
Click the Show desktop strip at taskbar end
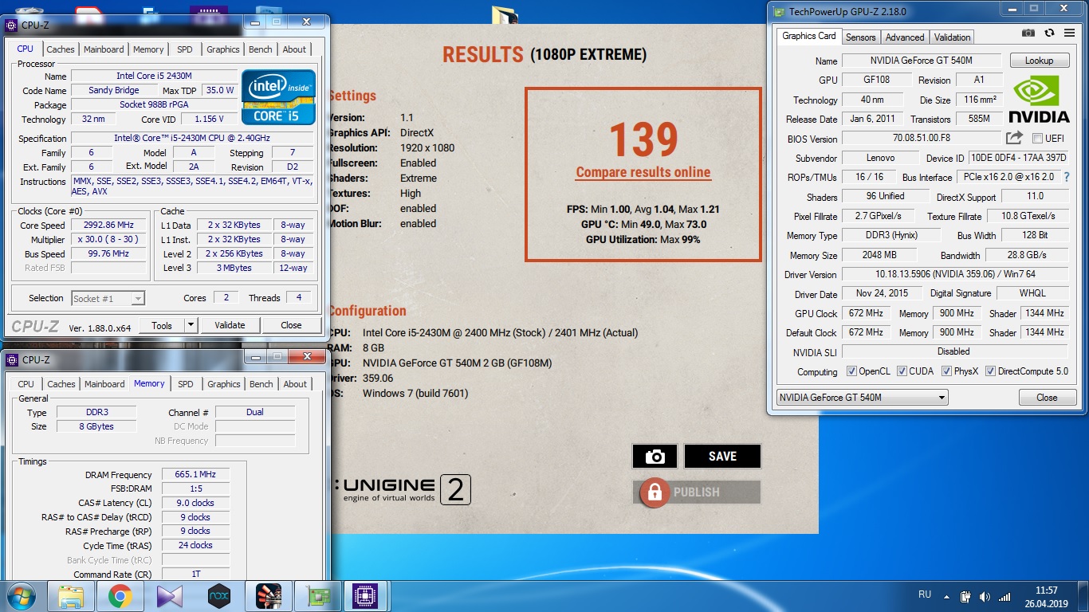tap(1083, 596)
